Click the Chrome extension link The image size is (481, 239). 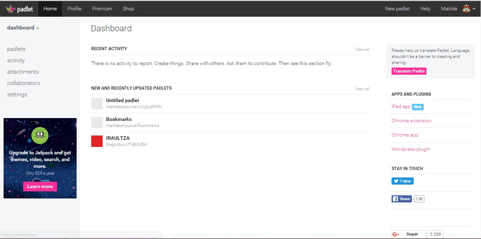coord(411,121)
